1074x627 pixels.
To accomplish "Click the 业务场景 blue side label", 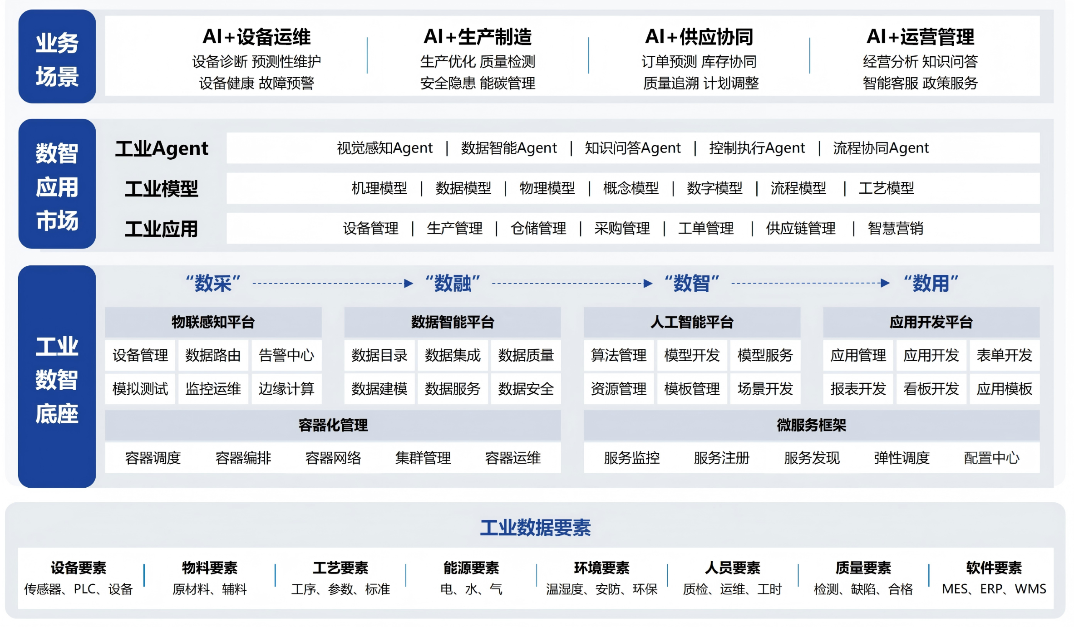I will click(57, 57).
